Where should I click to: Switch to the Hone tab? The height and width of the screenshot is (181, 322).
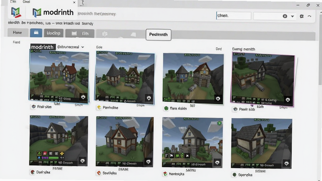[17, 33]
